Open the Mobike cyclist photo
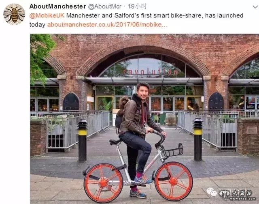The height and width of the screenshot is (204, 259). (x=144, y=119)
